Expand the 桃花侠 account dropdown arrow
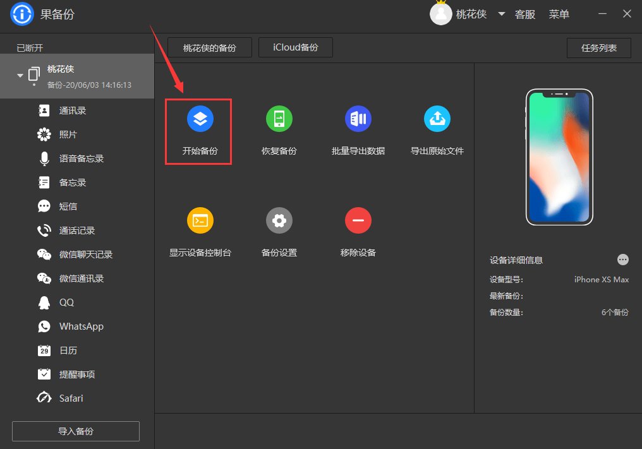 click(x=501, y=15)
